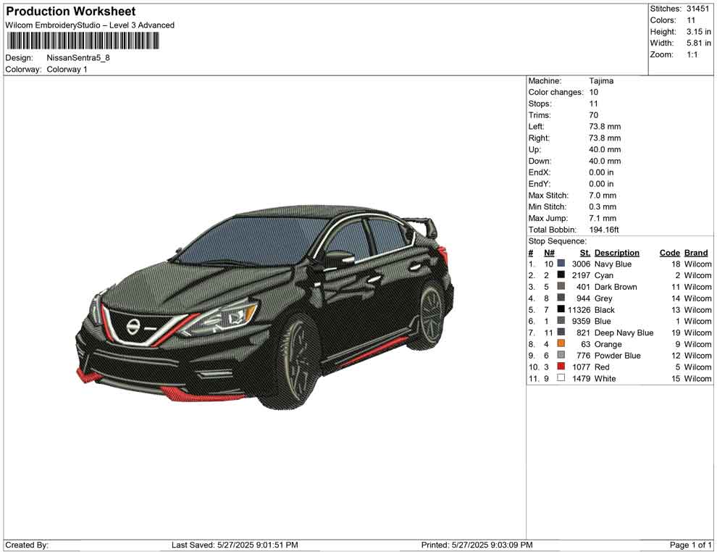Image resolution: width=717 pixels, height=552 pixels.
Task: Click the Last Saved timestamp in footer
Action: click(x=235, y=545)
